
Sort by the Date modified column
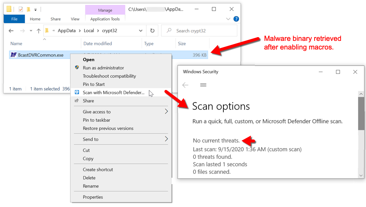(98, 43)
